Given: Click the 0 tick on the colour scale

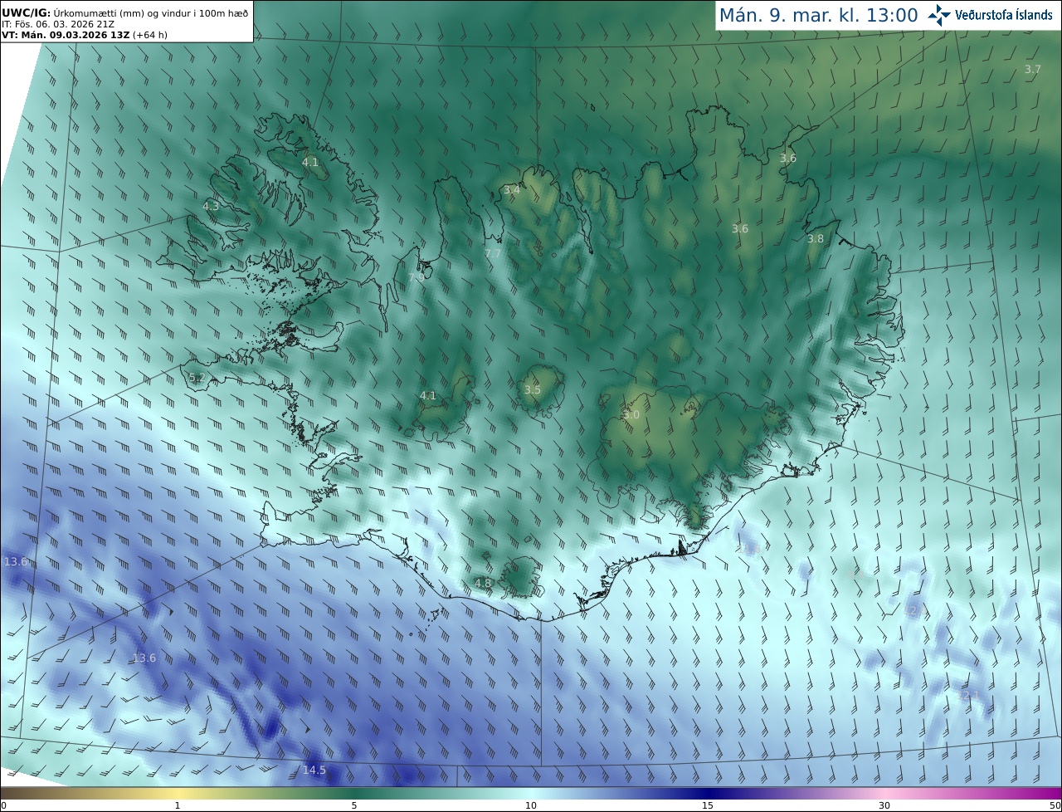Looking at the screenshot, I should point(3,805).
